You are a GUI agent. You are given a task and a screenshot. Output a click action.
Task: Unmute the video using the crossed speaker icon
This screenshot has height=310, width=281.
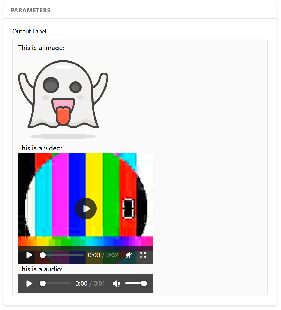pos(129,255)
